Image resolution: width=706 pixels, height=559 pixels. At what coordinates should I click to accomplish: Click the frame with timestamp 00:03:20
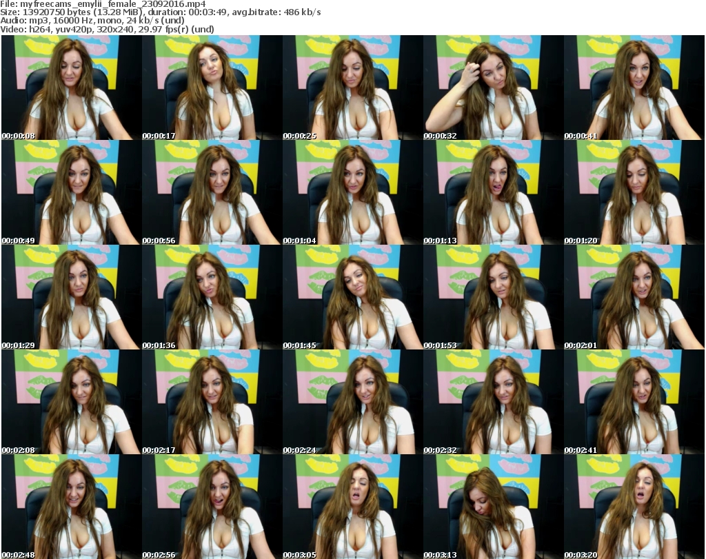(x=634, y=507)
